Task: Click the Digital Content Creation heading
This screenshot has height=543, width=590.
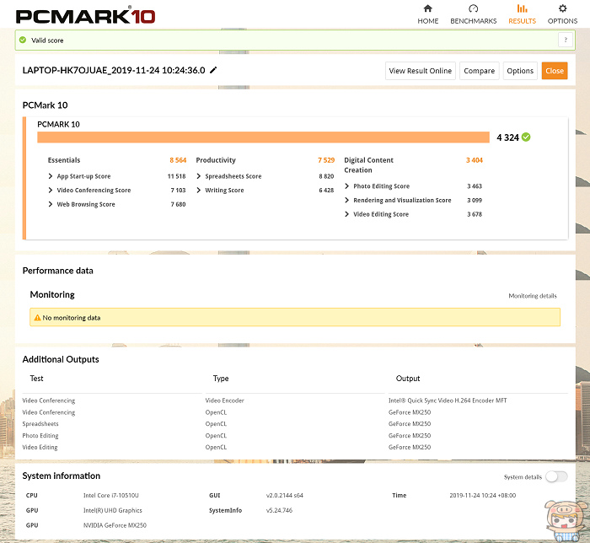Action: click(x=369, y=164)
